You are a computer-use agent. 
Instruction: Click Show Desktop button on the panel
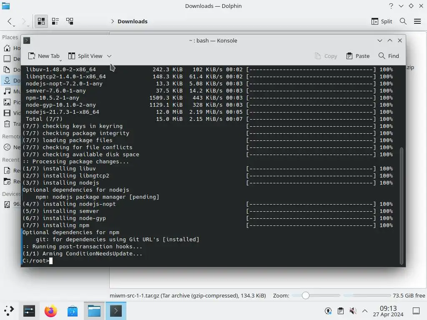[416, 311]
